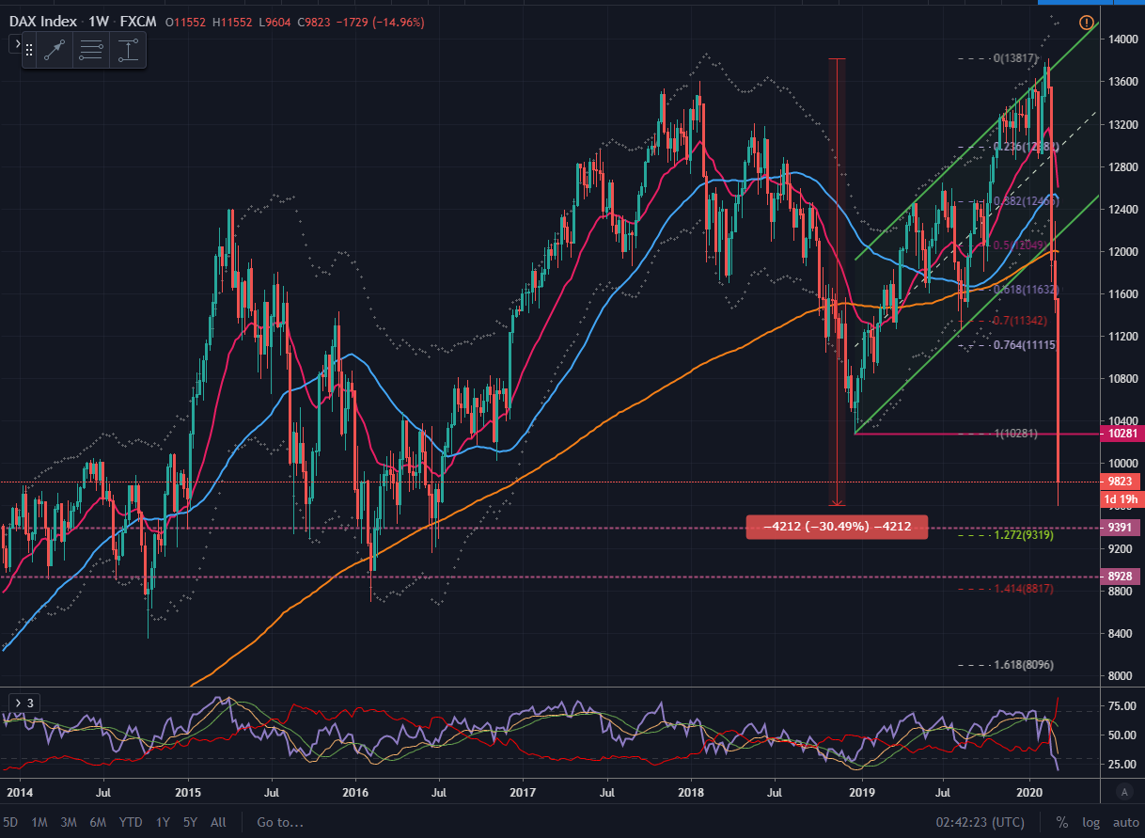The height and width of the screenshot is (838, 1145).
Task: Open the Go to... date picker
Action: (x=279, y=822)
